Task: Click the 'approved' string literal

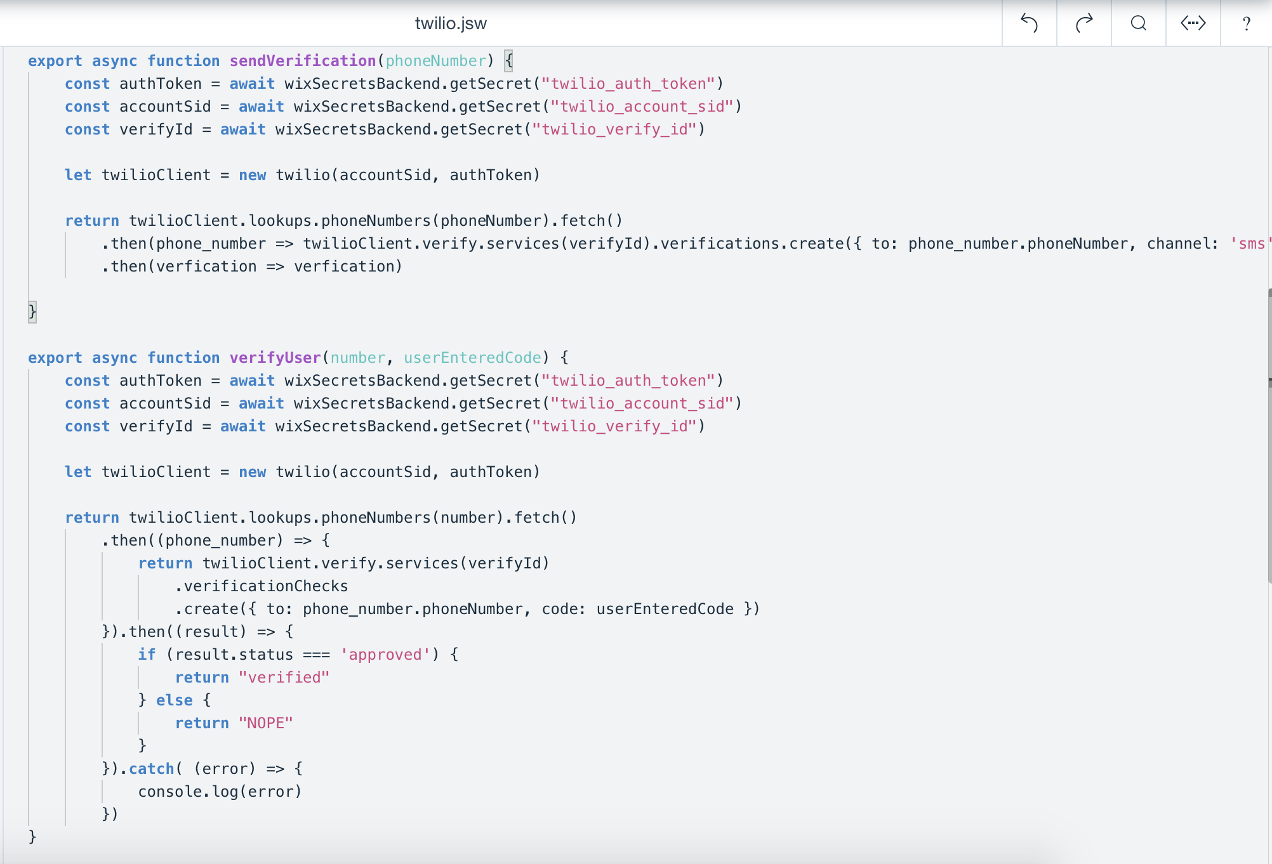Action: [385, 655]
